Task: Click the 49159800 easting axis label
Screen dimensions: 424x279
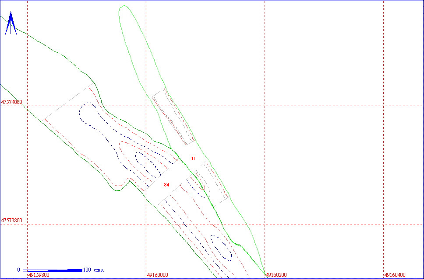Action: coord(39,276)
